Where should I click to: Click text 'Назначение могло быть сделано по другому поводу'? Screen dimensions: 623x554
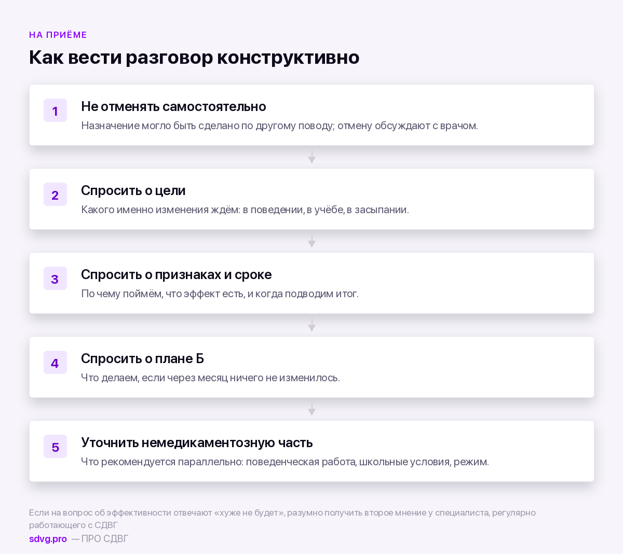(208, 126)
